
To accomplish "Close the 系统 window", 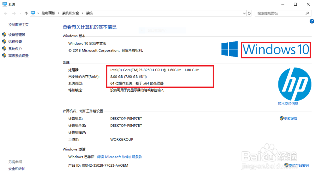I will pos(308,4).
